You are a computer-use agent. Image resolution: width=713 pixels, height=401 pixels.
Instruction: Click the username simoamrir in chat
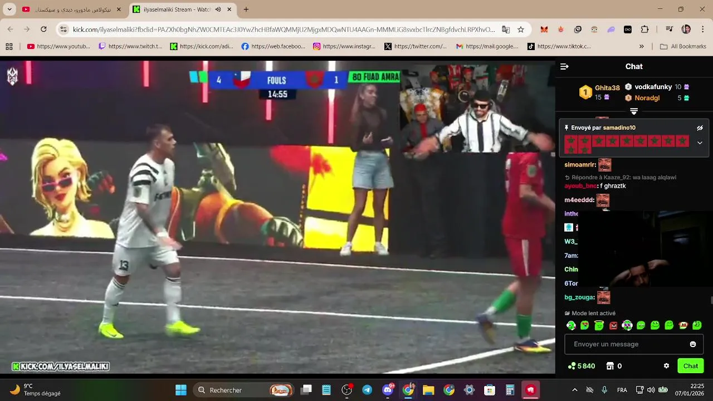pyautogui.click(x=580, y=165)
